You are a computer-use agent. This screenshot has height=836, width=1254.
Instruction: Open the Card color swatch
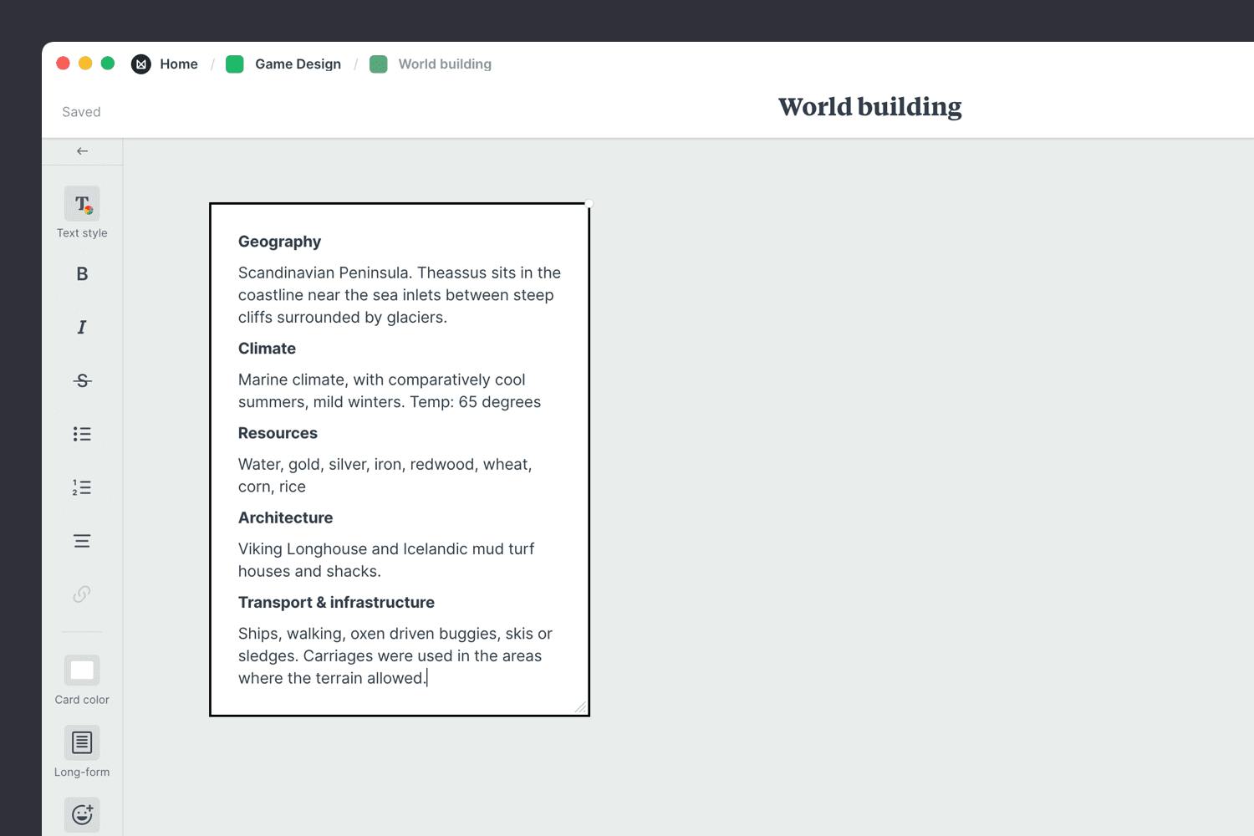coord(81,670)
